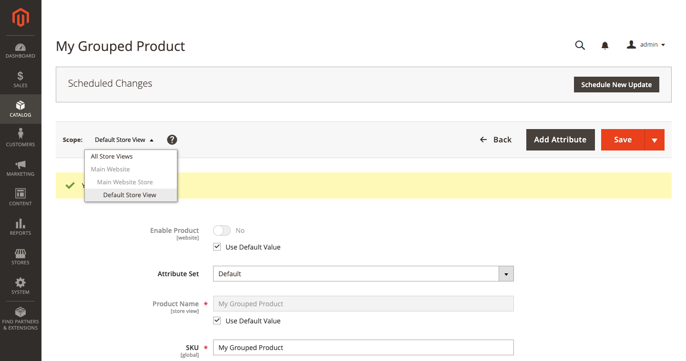
Task: Choose Main Website Store in scope menu
Action: [x=125, y=182]
